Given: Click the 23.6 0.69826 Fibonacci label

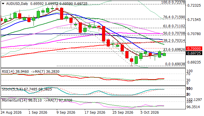Looking at the screenshot, I should point(174,50).
